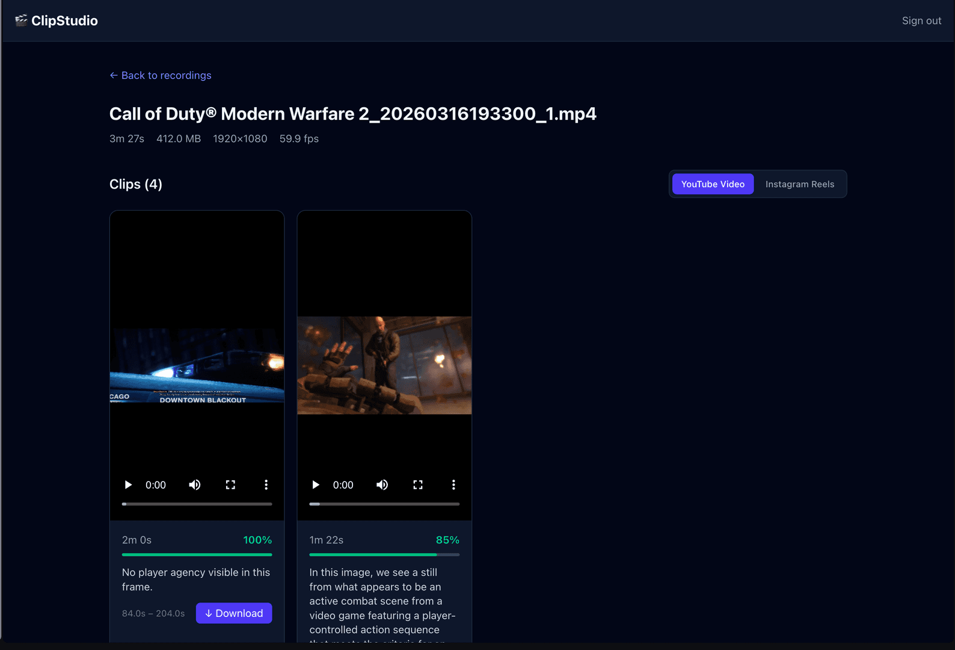The image size is (955, 650).
Task: Open three-dot menu on second clip player
Action: coord(453,485)
